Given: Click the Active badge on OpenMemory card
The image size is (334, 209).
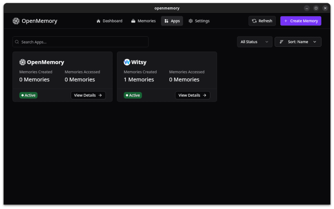Looking at the screenshot, I should (x=28, y=95).
